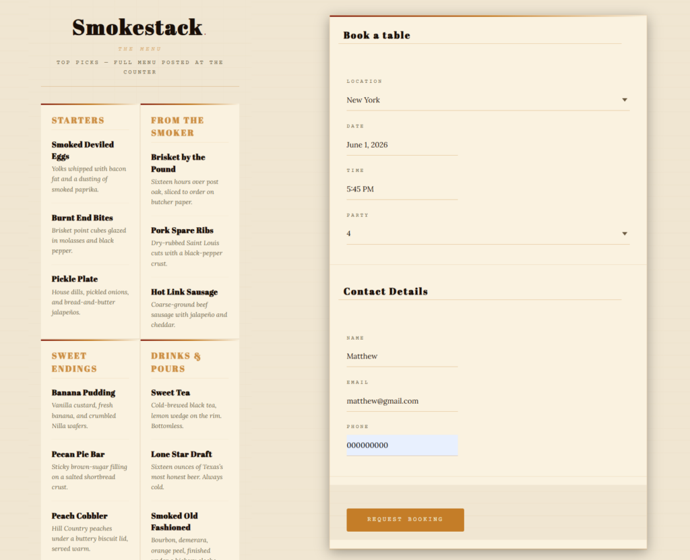690x560 pixels.
Task: Click the Coarse-ground beef sausage description
Action: click(x=189, y=315)
